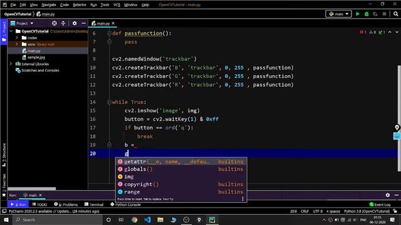Screen dimensions: 401x225
Task: Toggle Structure tool window side tab
Action: pos(4,154)
